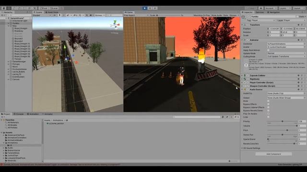Open the Tag Player dropdown

(x=263, y=20)
